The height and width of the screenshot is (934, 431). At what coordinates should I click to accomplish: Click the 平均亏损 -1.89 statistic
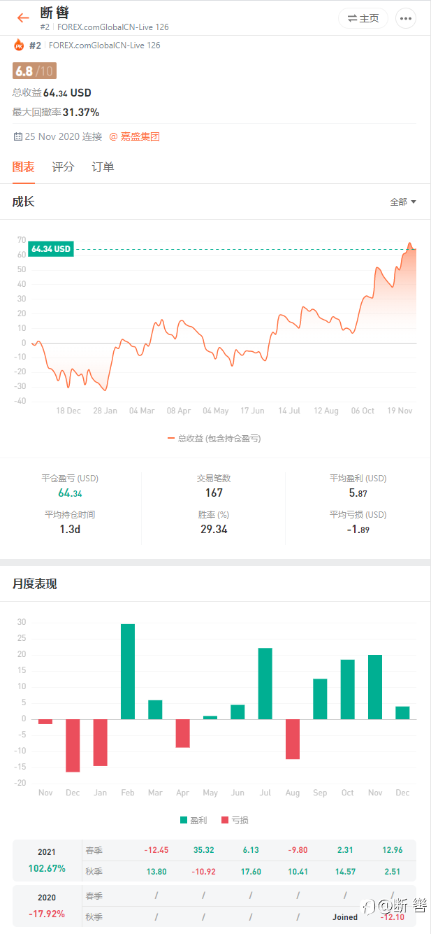point(358,523)
